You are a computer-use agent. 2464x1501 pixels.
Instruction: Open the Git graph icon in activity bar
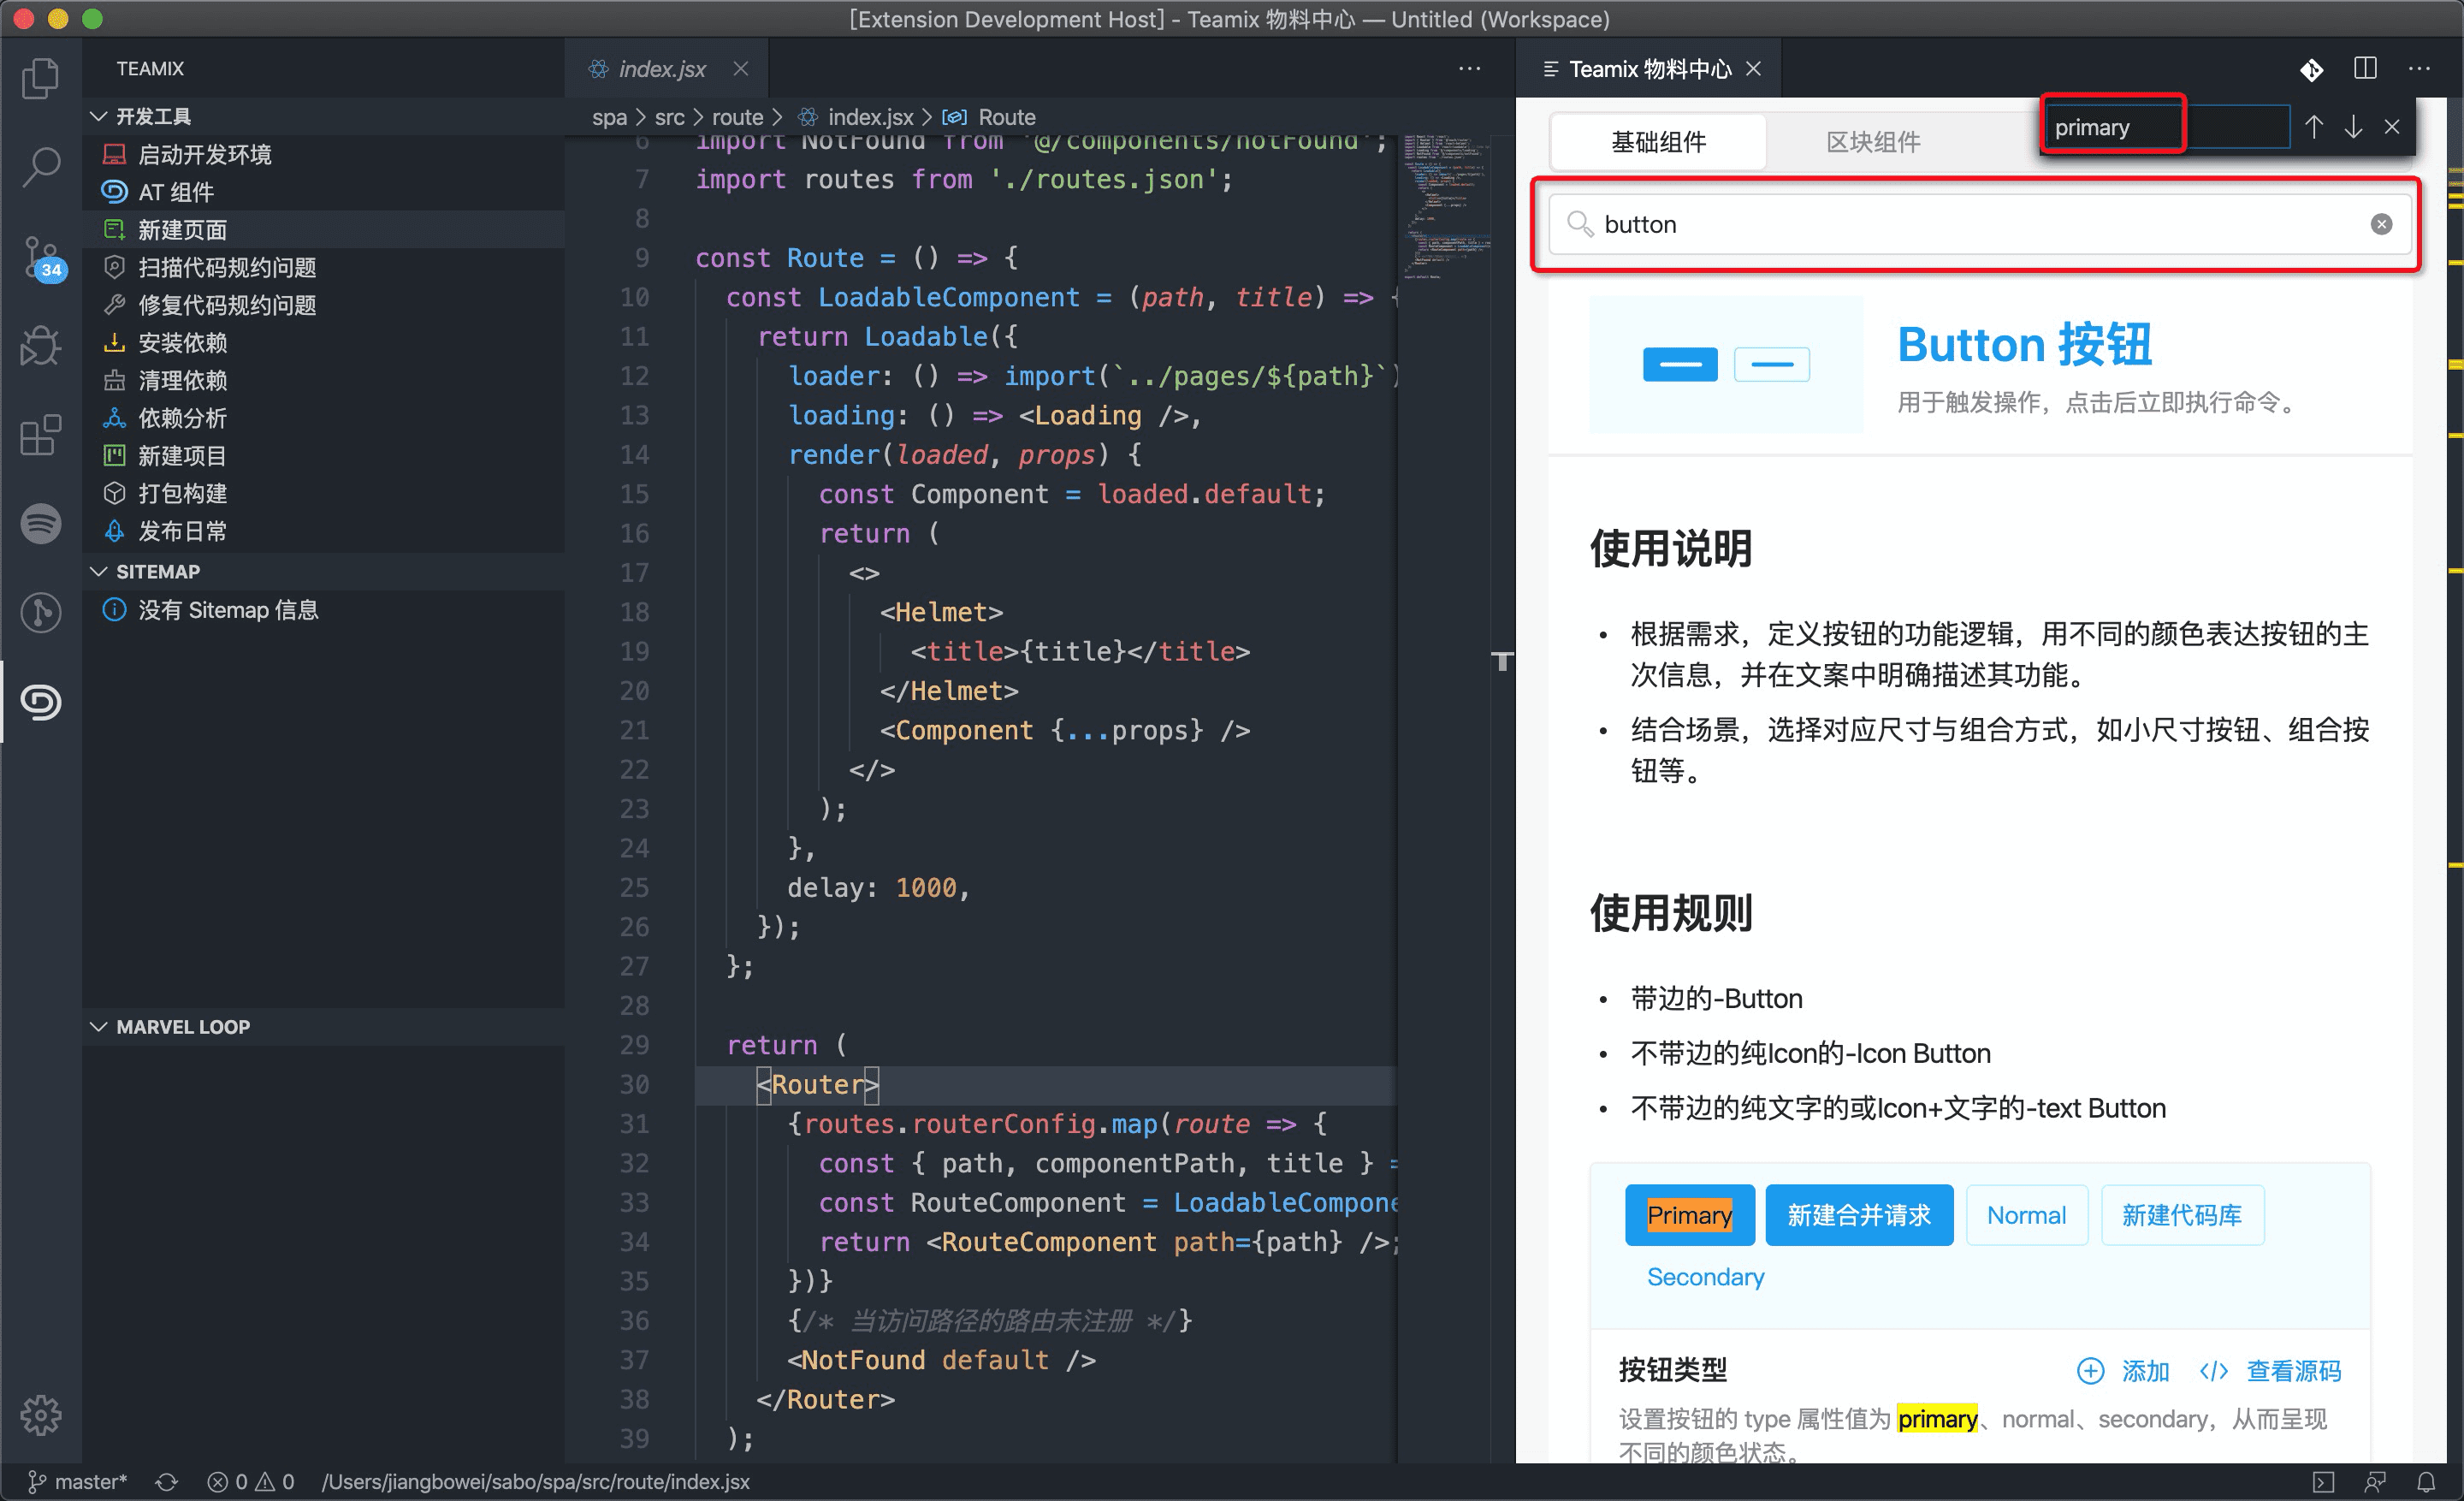pyautogui.click(x=40, y=612)
